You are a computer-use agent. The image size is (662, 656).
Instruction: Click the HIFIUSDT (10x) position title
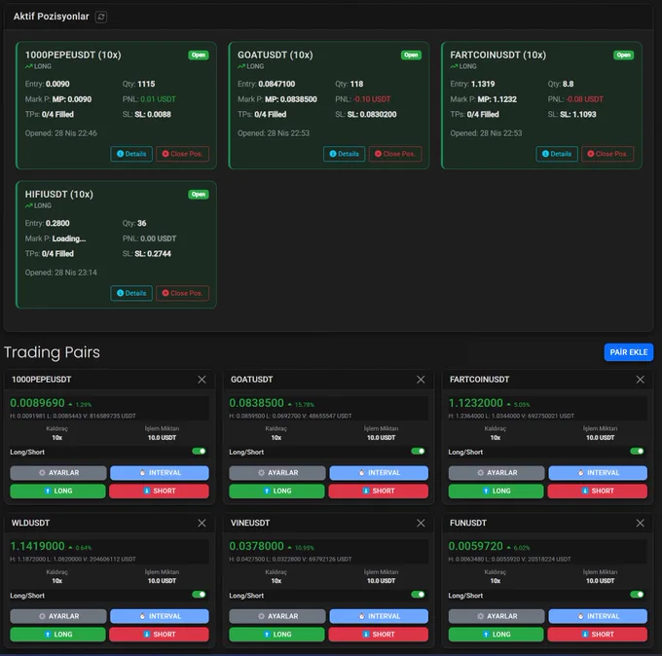[x=59, y=195]
